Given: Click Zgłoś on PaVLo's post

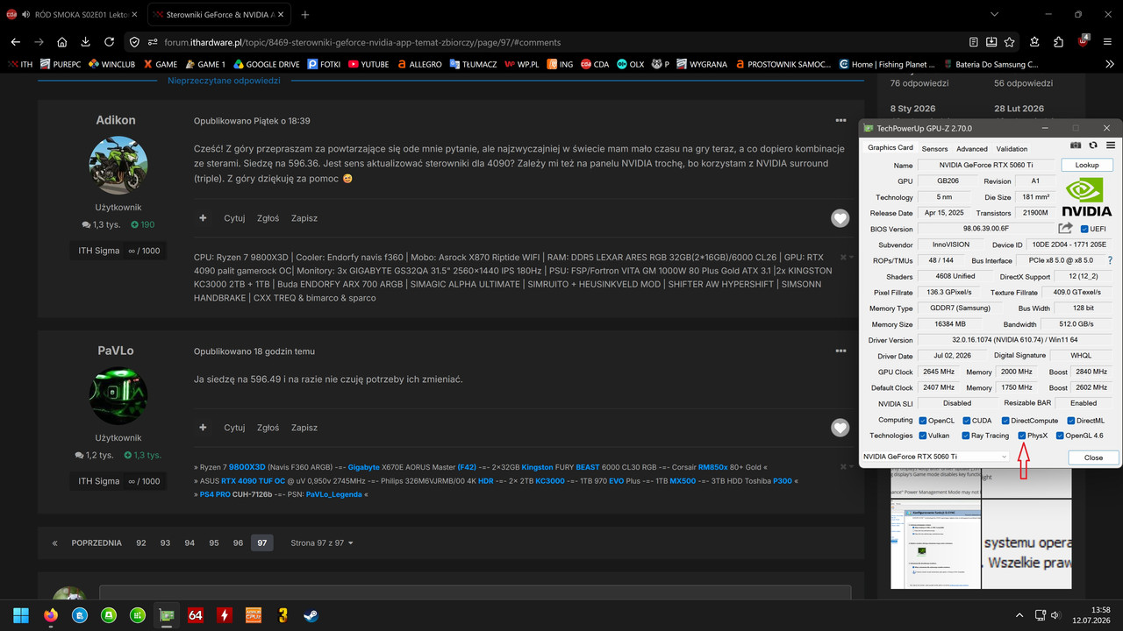Looking at the screenshot, I should (268, 428).
